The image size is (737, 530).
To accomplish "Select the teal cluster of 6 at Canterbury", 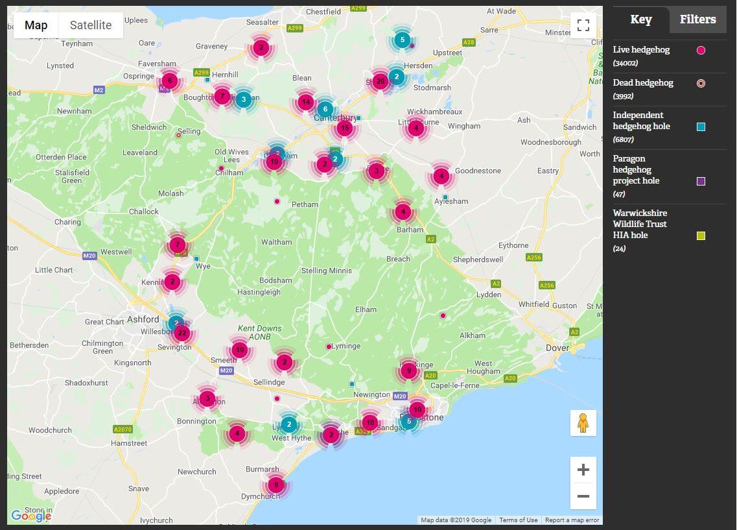I will coord(325,110).
